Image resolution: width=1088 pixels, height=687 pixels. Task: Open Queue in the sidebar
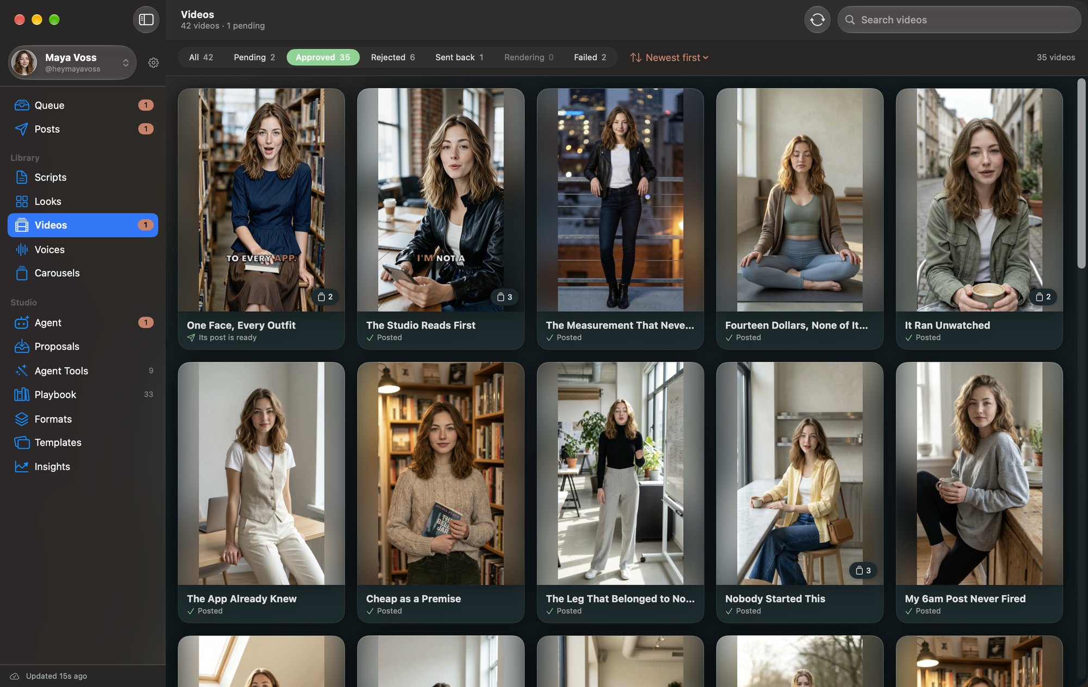coord(83,105)
